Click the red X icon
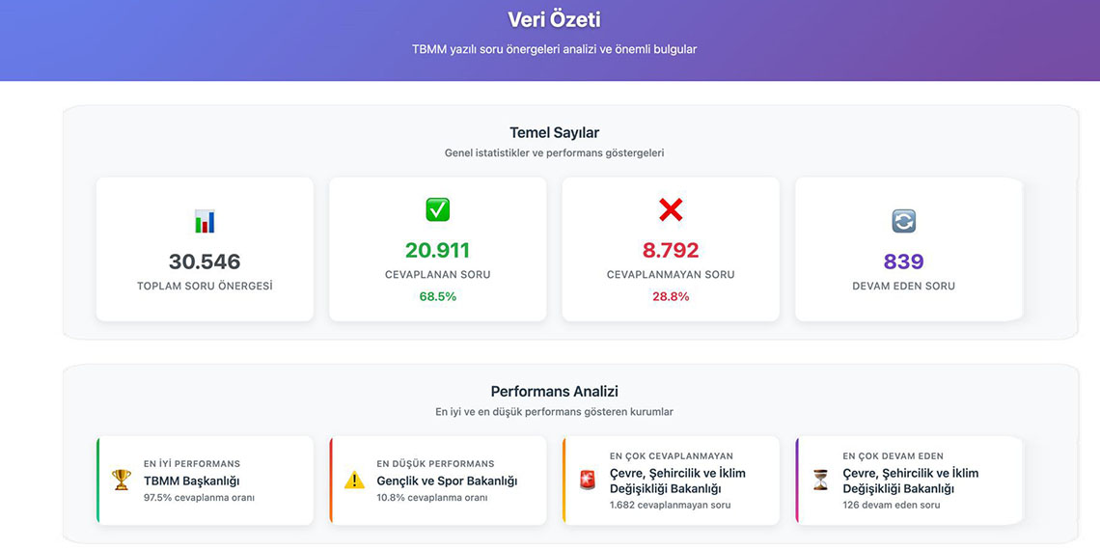The image size is (1100, 550). 671,209
